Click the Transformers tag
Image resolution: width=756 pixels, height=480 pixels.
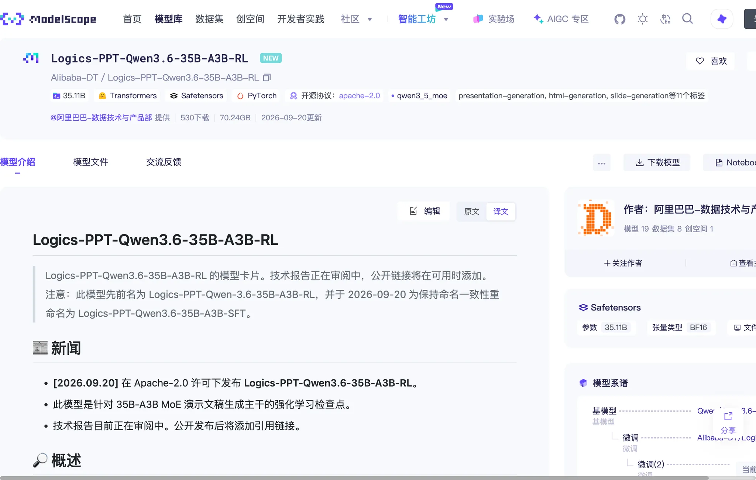click(127, 96)
